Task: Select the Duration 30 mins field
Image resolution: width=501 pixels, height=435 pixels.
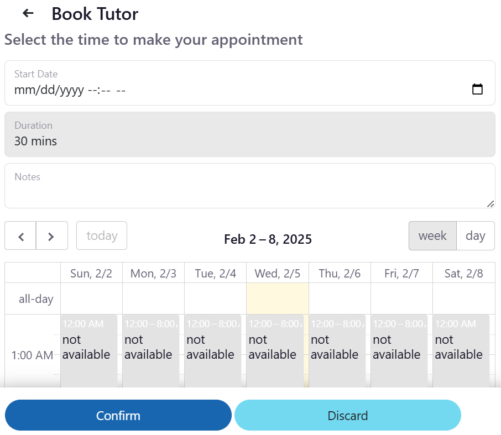Action: pos(250,134)
